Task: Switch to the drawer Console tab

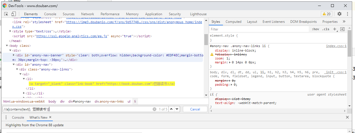Action: [18, 117]
